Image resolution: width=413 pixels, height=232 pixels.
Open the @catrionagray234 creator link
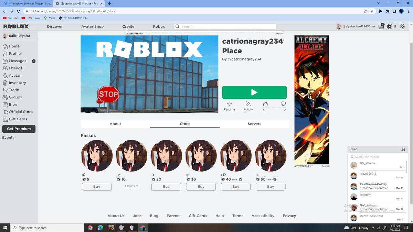click(x=244, y=59)
